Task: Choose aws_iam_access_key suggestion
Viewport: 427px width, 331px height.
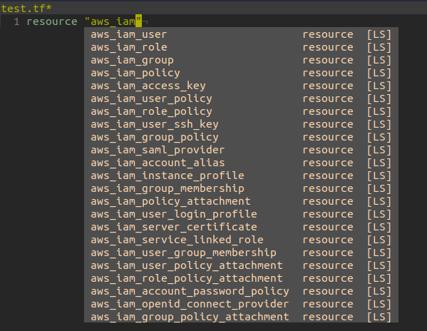Action: [241, 86]
